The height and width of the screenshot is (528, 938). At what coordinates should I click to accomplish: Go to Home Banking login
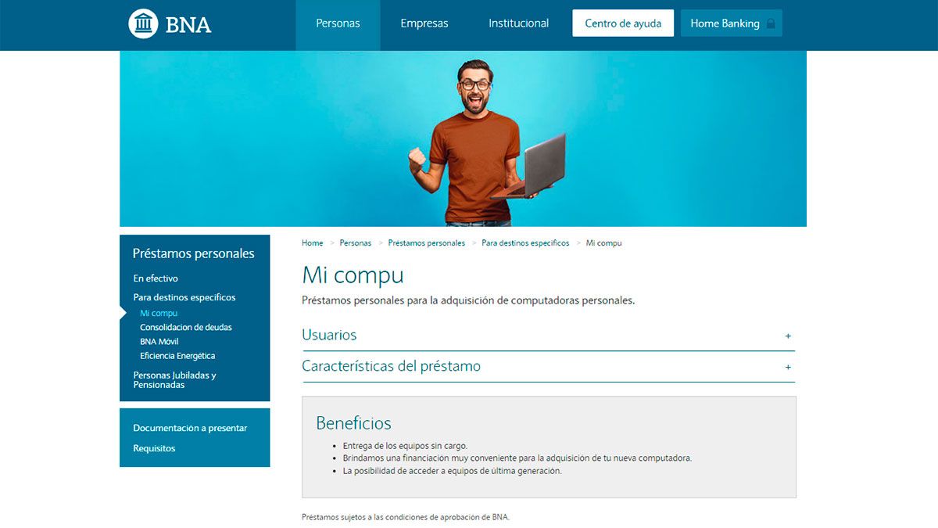tap(732, 23)
